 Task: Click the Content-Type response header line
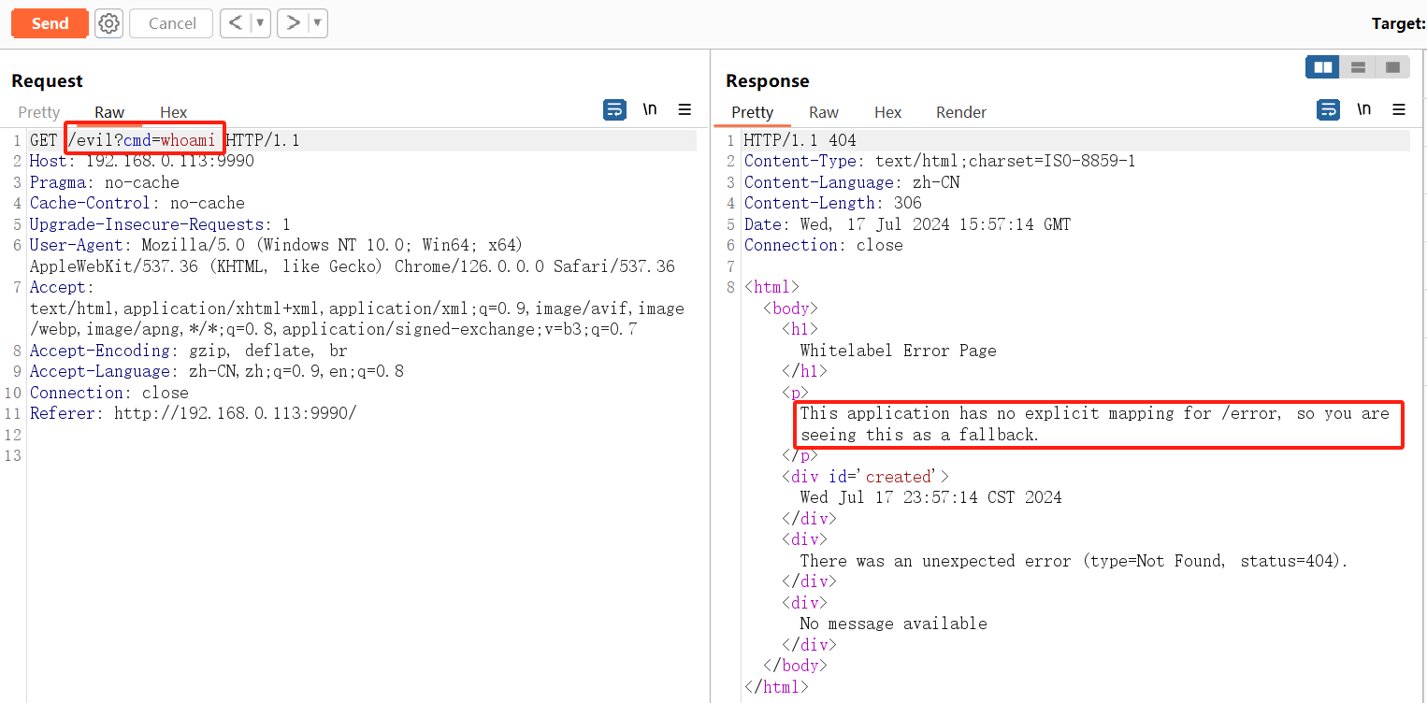pos(940,161)
